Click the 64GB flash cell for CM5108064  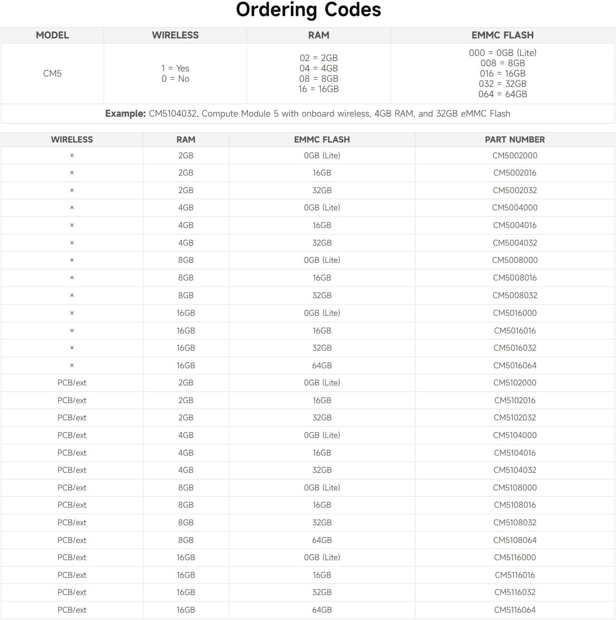click(322, 540)
